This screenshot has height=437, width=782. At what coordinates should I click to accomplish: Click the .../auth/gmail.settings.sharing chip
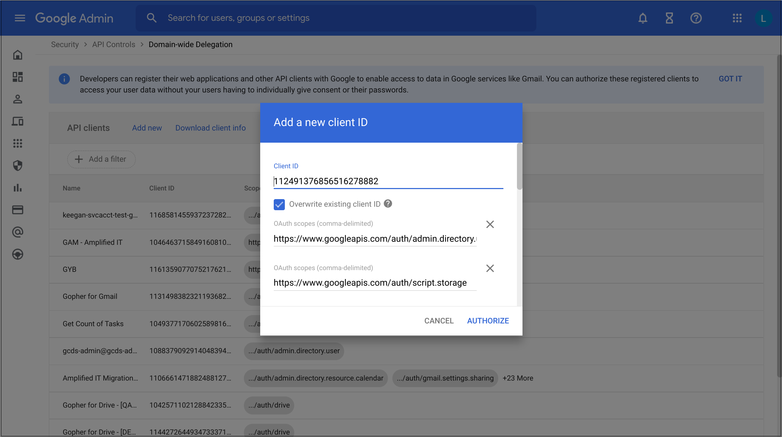coord(445,378)
